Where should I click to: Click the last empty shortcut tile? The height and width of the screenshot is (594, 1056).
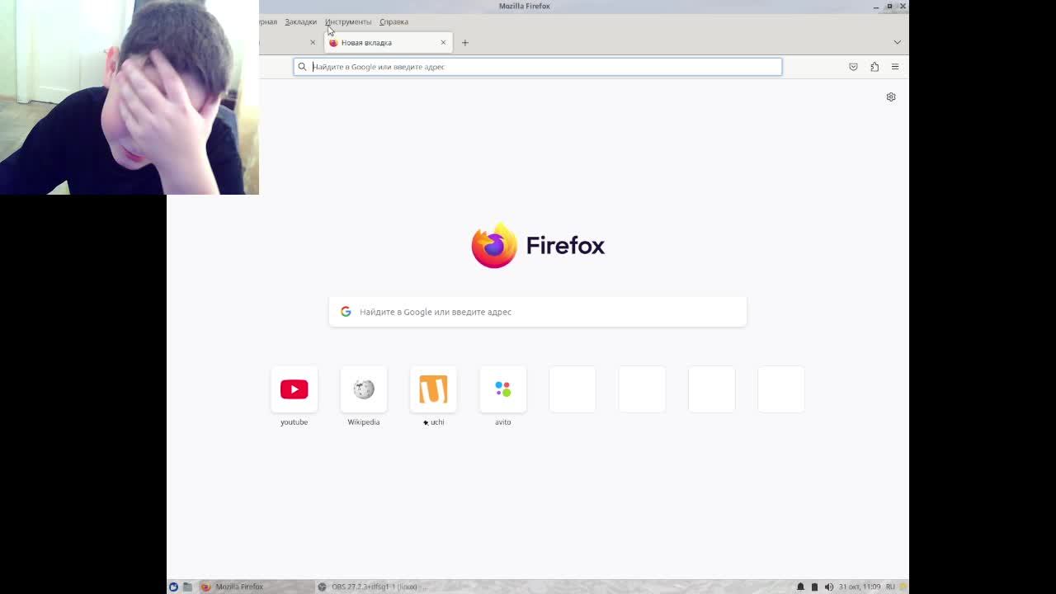click(x=781, y=389)
